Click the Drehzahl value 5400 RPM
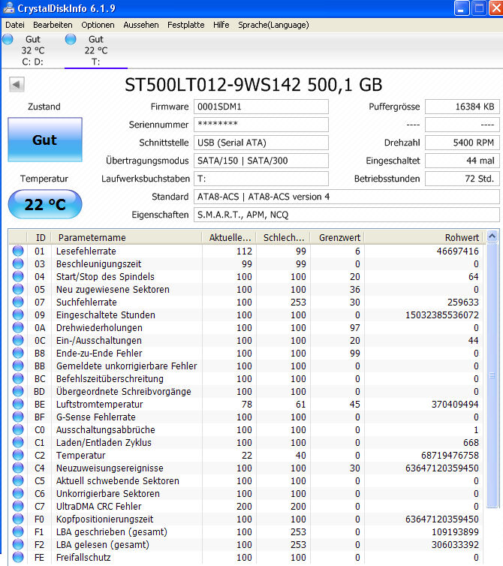 coord(462,143)
